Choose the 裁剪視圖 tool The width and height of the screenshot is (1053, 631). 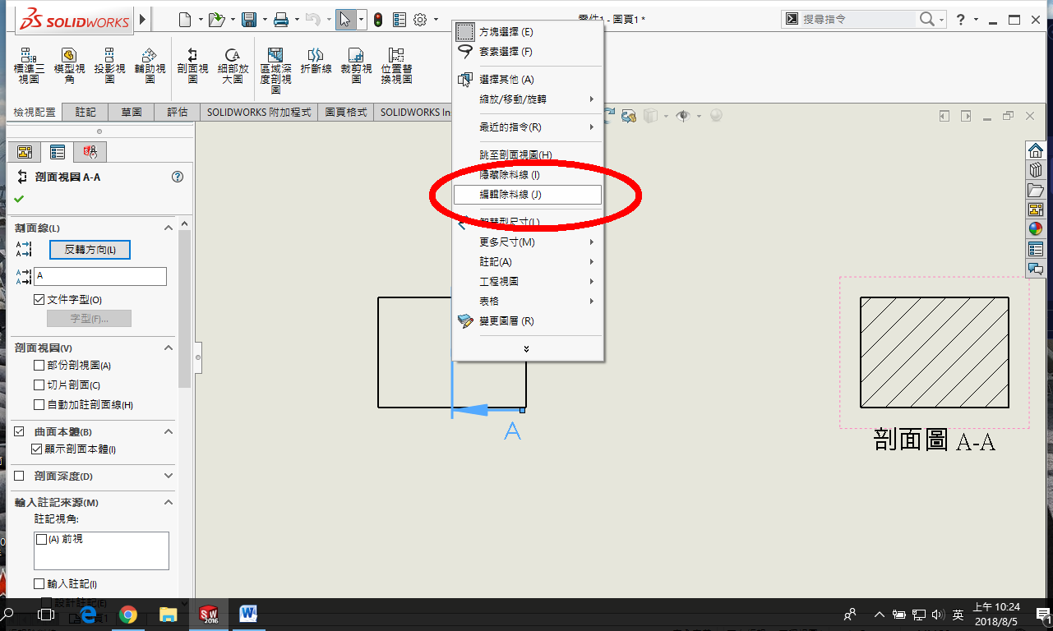tap(356, 66)
